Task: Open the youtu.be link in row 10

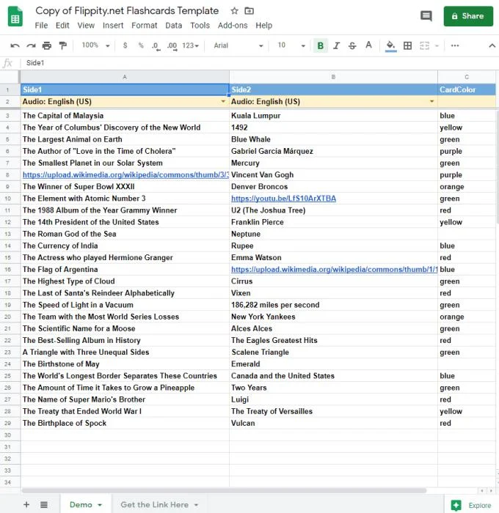Action: [x=283, y=199]
